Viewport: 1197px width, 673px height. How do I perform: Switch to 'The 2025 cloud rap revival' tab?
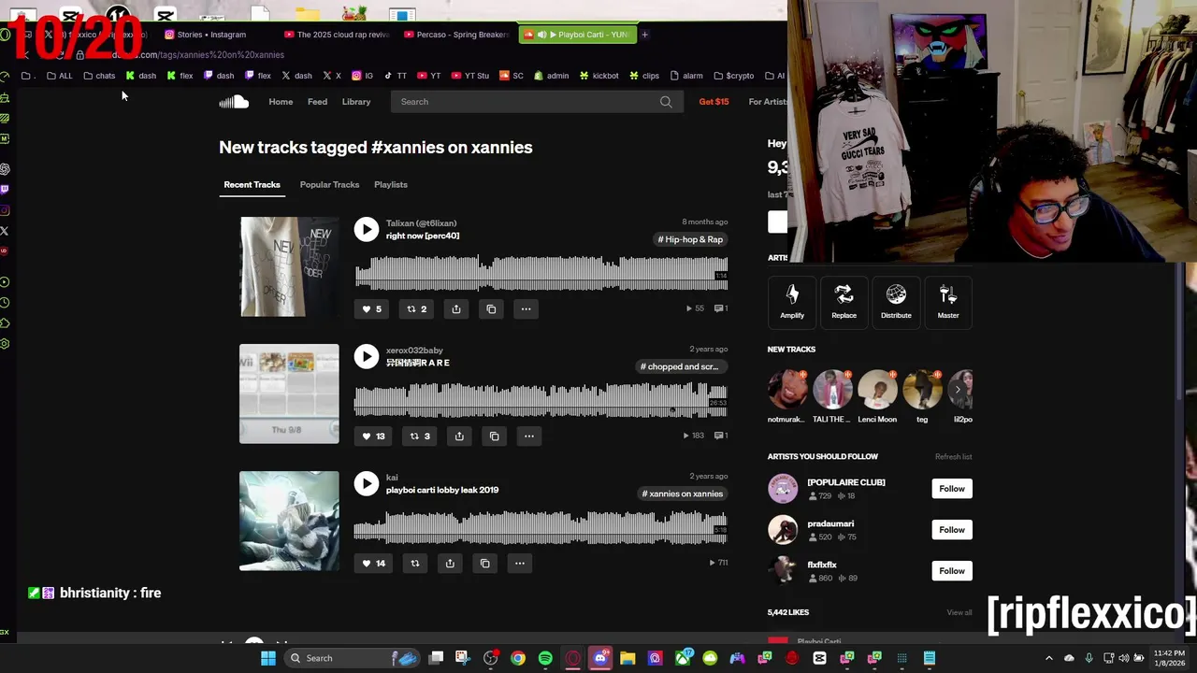pyautogui.click(x=337, y=35)
